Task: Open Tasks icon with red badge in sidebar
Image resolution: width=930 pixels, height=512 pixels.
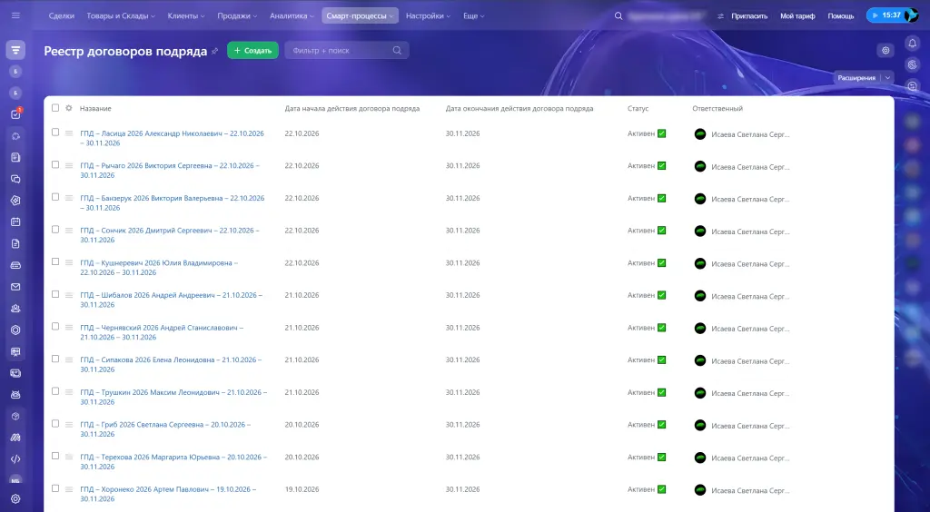Action: click(16, 114)
